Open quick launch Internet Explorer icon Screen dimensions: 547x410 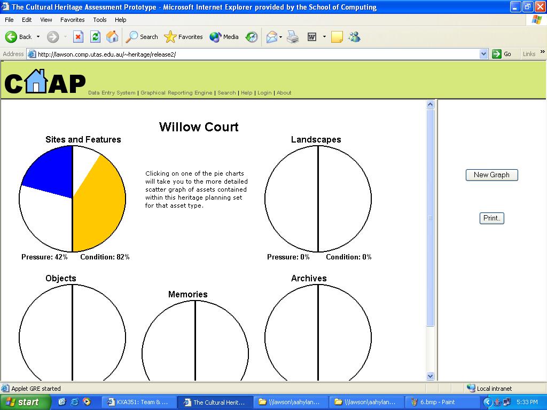[74, 402]
